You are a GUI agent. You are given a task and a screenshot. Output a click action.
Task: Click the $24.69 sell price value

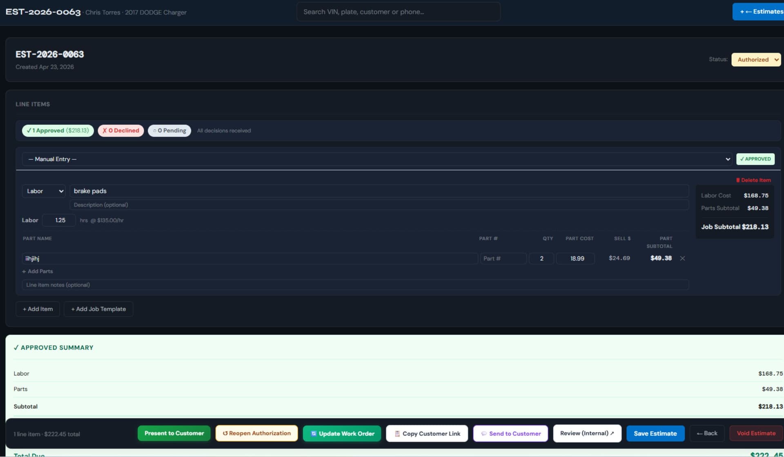619,258
